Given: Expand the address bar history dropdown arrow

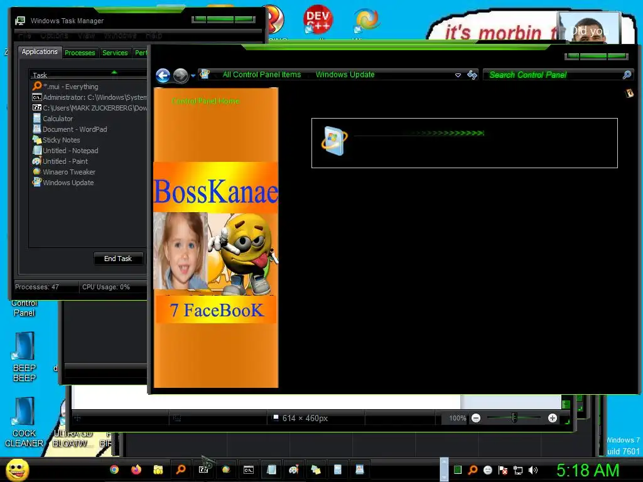Looking at the screenshot, I should click(x=458, y=75).
